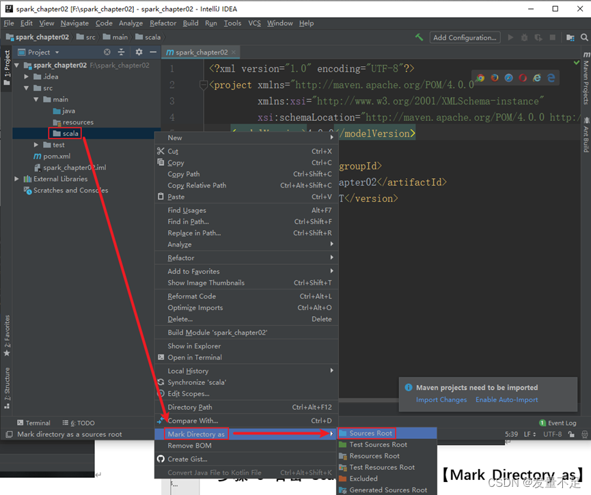Open the Refactor menu in the menu bar
The height and width of the screenshot is (495, 591).
click(x=163, y=23)
